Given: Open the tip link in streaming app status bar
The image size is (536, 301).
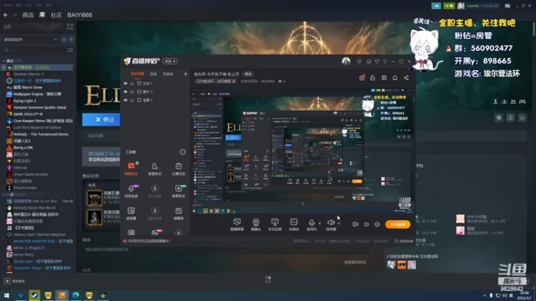Looking at the screenshot, I should (149, 241).
